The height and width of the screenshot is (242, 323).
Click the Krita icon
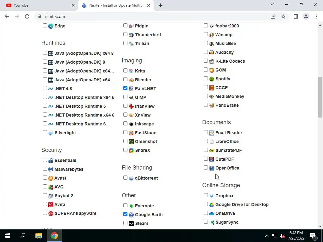(x=131, y=71)
